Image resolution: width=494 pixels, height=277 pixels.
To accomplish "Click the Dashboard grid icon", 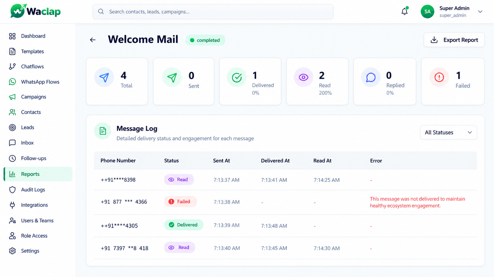I will point(12,36).
